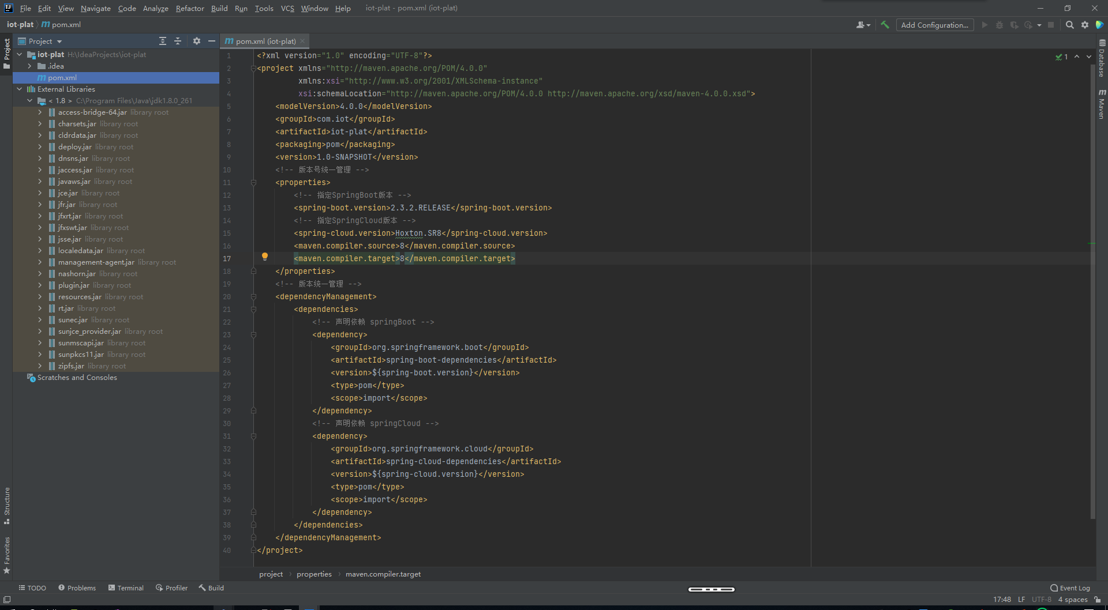Open the Terminal tool window
1108x610 pixels.
(126, 588)
